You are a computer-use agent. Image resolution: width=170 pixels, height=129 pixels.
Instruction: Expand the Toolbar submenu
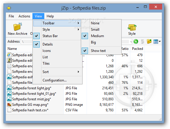pyautogui.click(x=57, y=23)
